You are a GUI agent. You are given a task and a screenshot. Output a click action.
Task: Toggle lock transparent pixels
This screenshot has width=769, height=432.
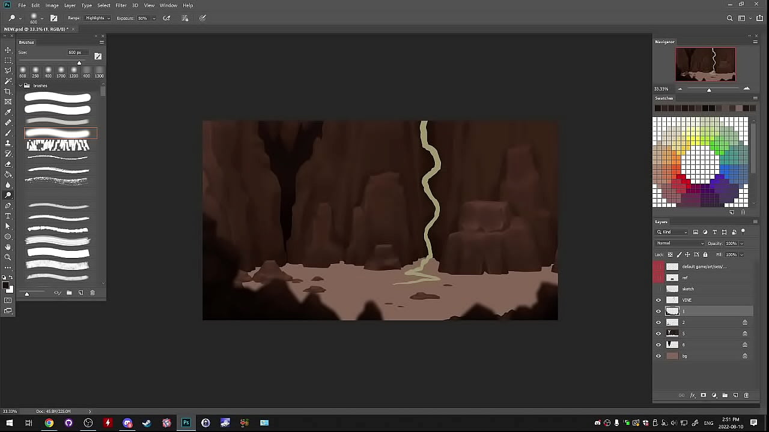point(670,254)
